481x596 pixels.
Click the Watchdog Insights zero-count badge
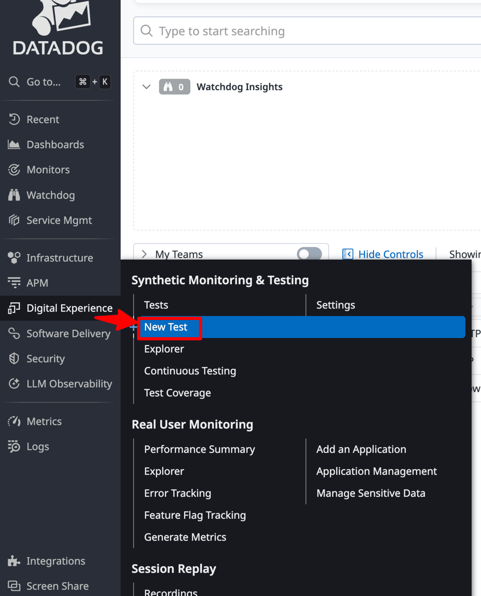coord(174,87)
